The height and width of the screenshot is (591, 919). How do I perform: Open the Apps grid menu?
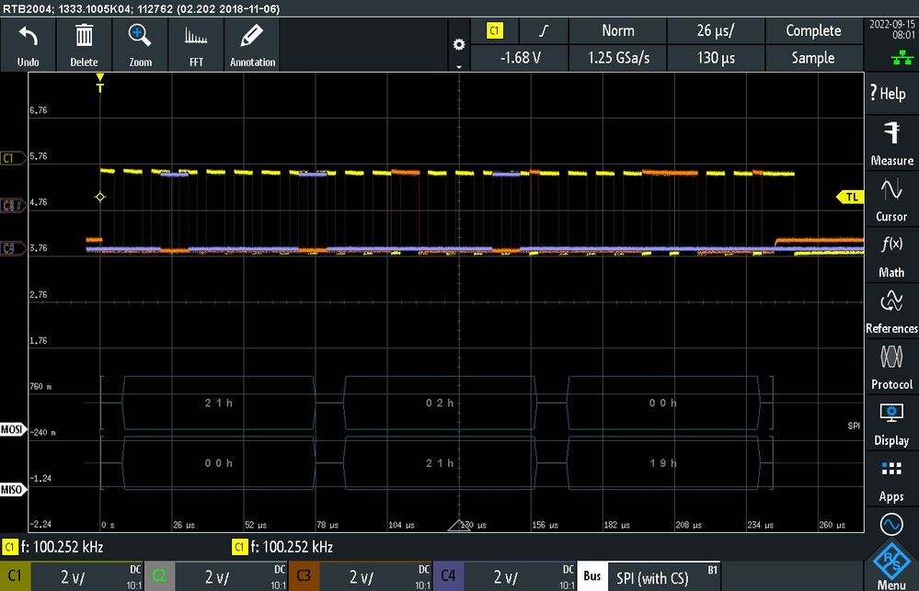(890, 480)
